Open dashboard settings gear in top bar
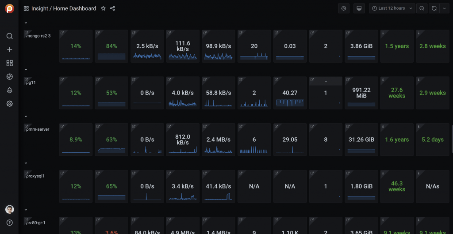The image size is (453, 234). (x=344, y=8)
